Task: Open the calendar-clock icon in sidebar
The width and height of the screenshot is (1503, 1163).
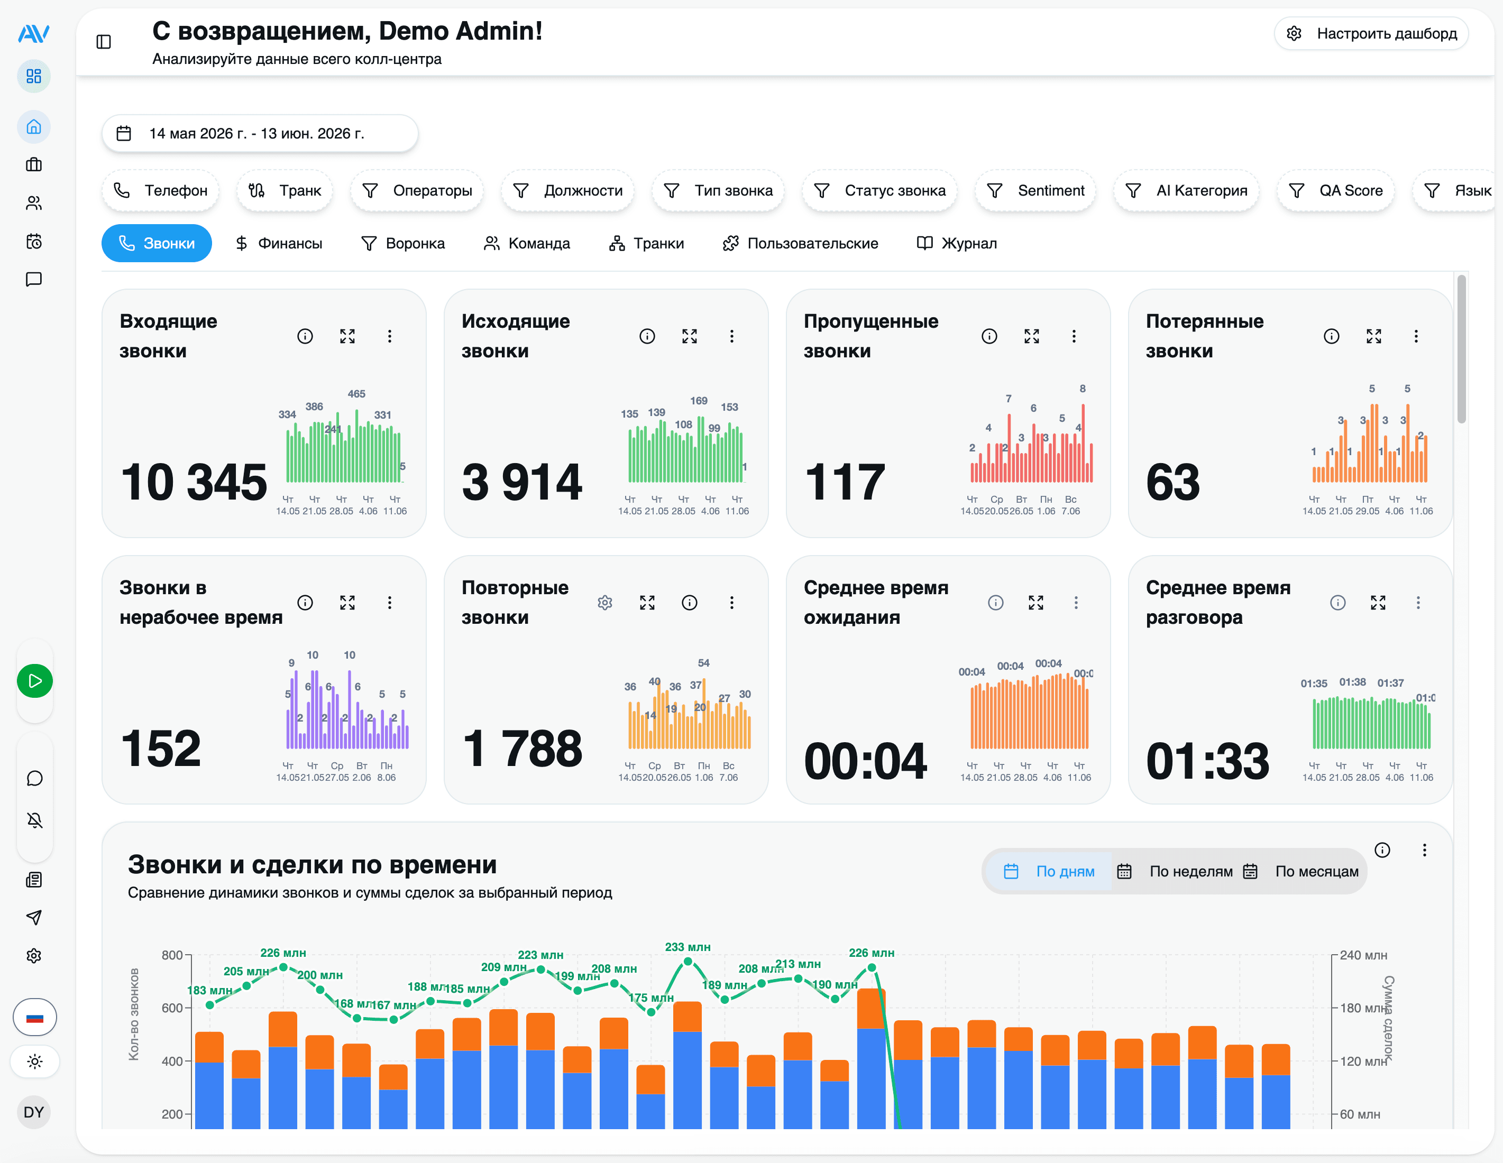Action: (34, 242)
